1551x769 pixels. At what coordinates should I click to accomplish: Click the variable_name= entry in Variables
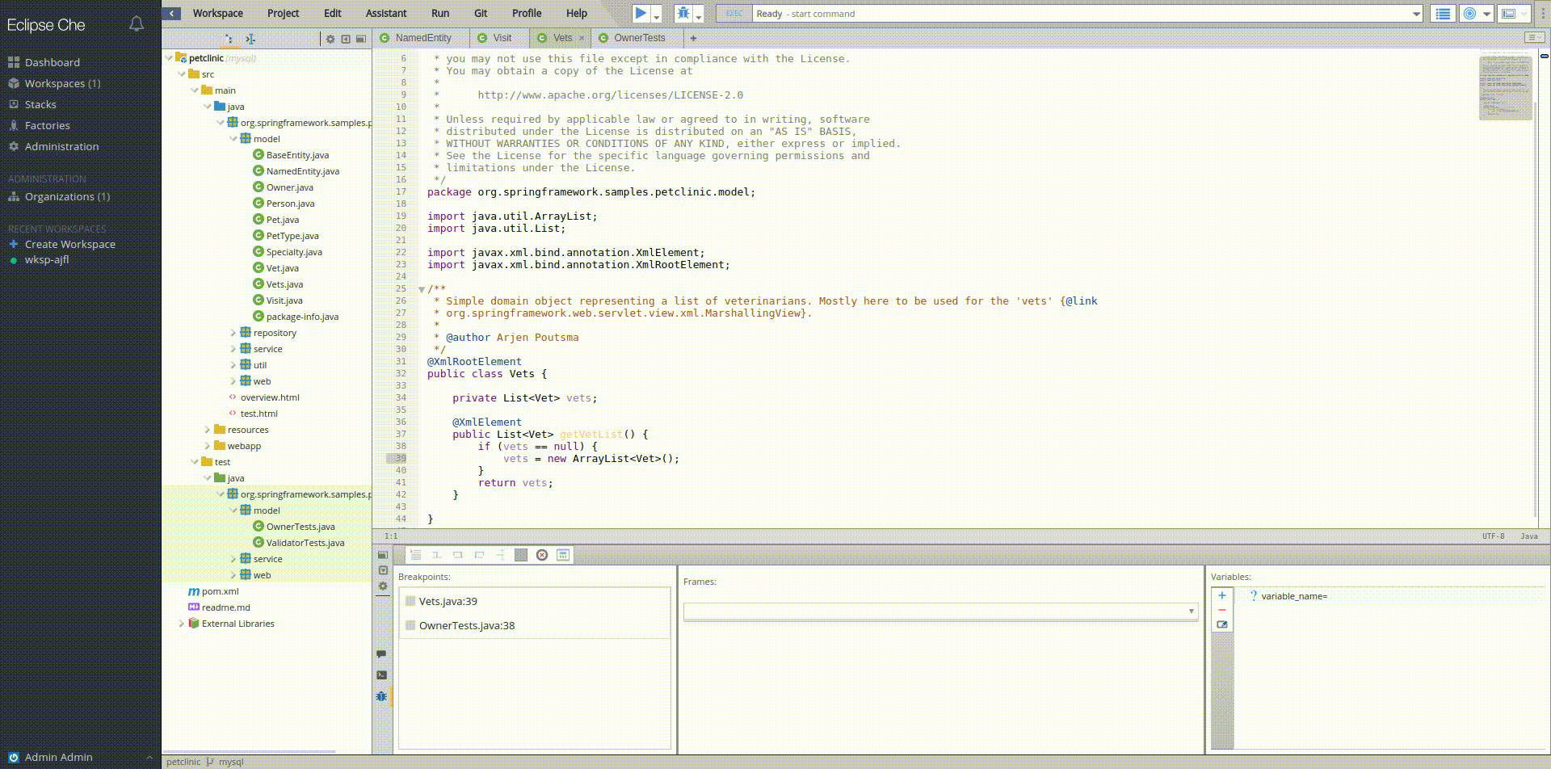[1294, 596]
